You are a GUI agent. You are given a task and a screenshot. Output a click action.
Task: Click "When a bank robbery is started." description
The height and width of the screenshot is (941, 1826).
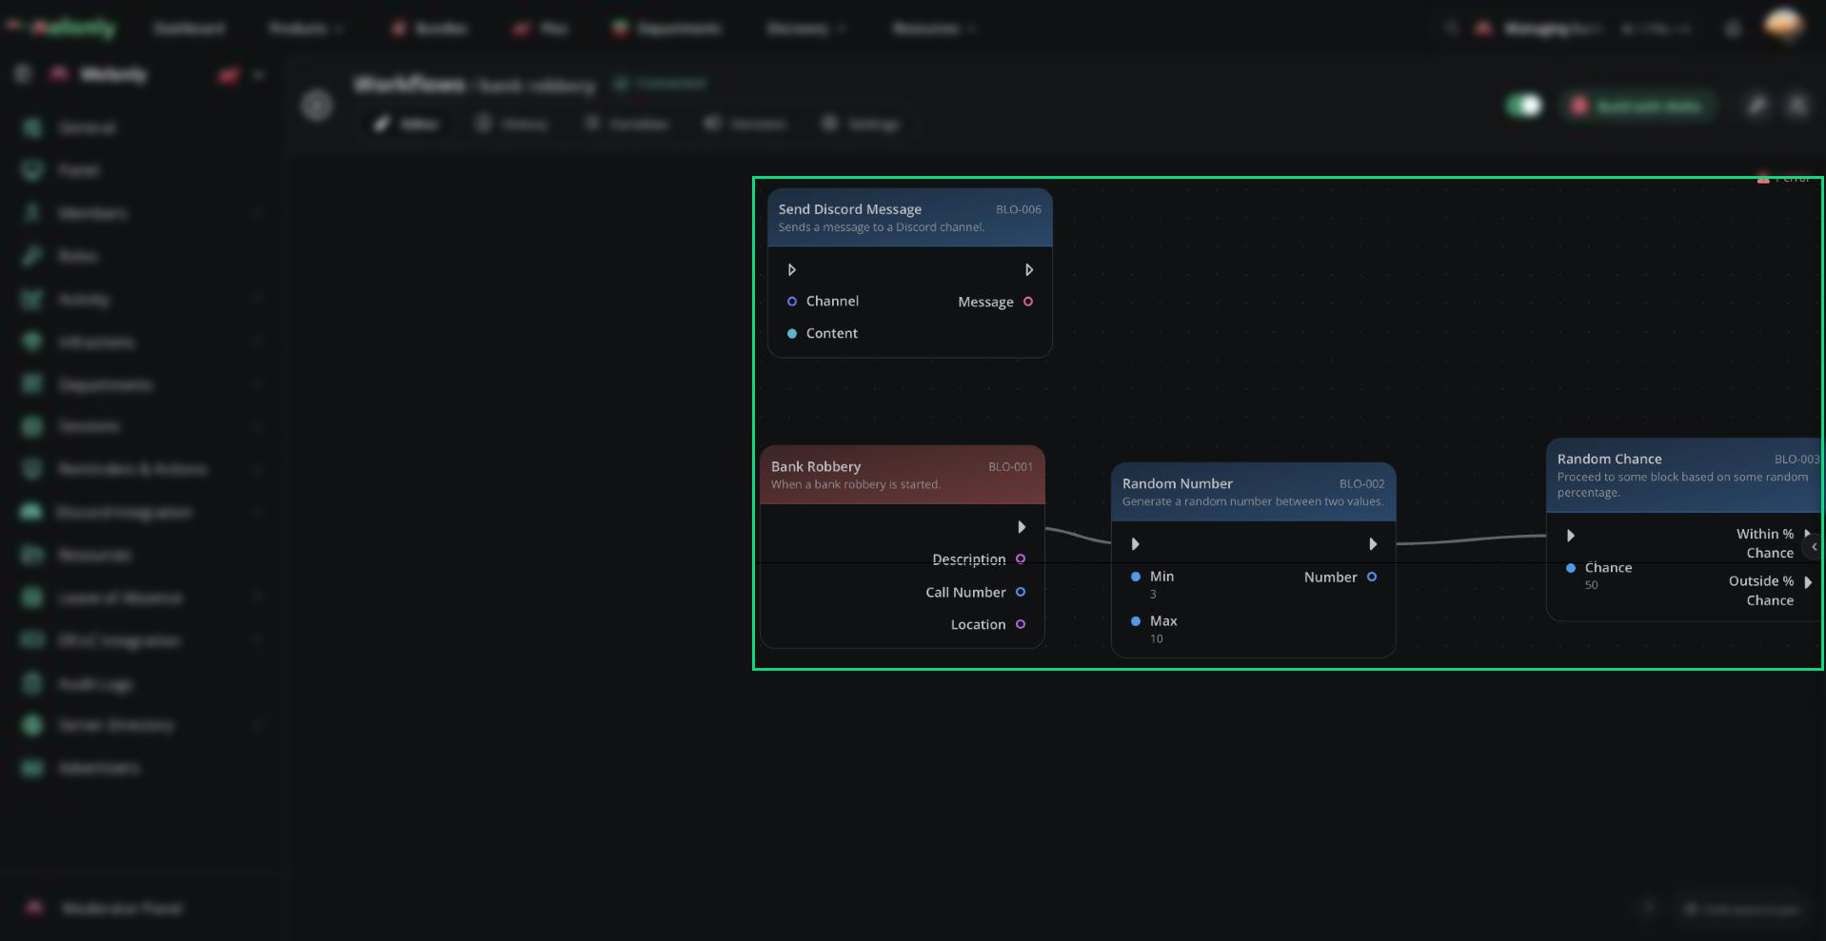click(856, 485)
